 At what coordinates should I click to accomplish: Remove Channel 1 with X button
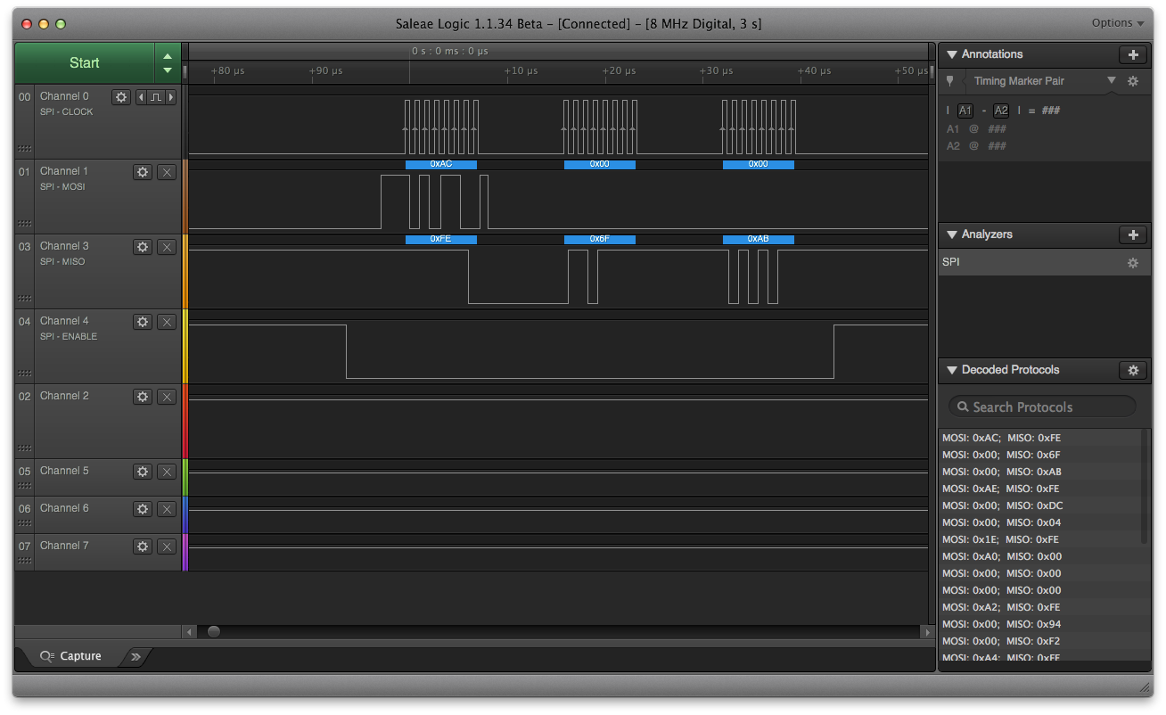(x=167, y=172)
